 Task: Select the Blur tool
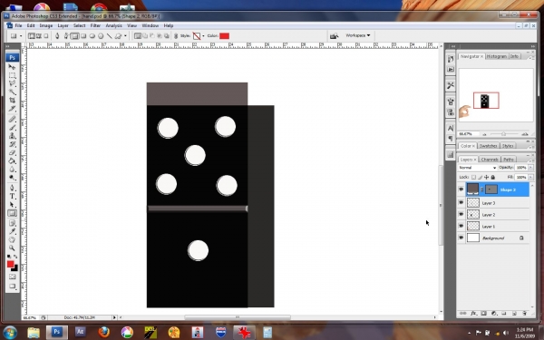tap(12, 170)
